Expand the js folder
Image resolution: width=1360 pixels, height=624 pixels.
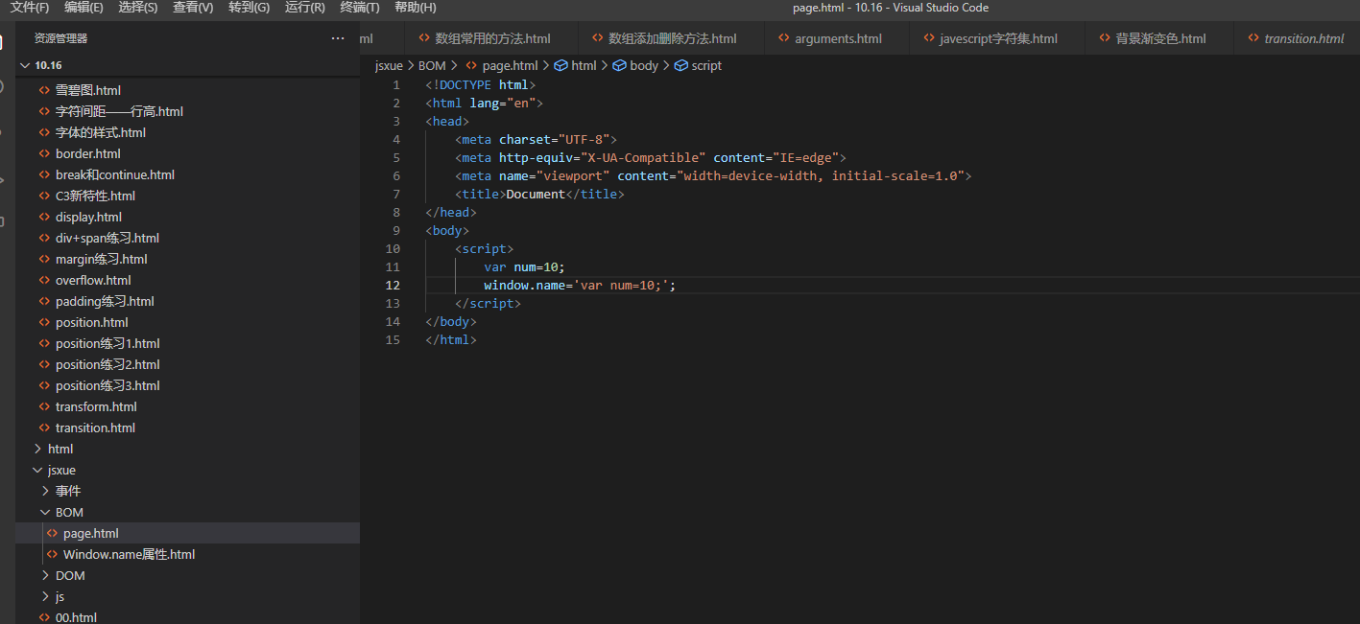pos(45,596)
